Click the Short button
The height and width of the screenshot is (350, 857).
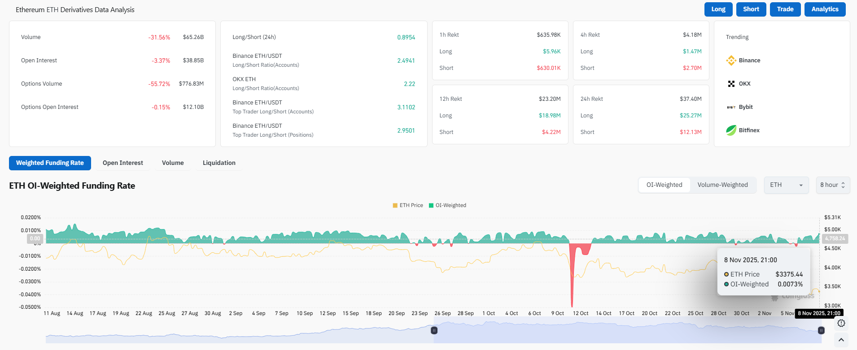click(x=751, y=9)
